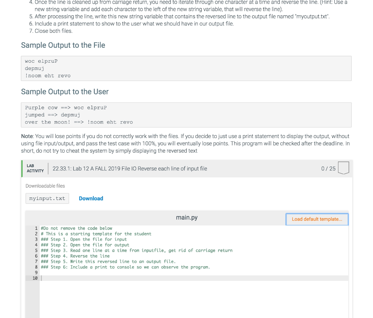Click inside the Sample Output to the User box

click(186, 115)
